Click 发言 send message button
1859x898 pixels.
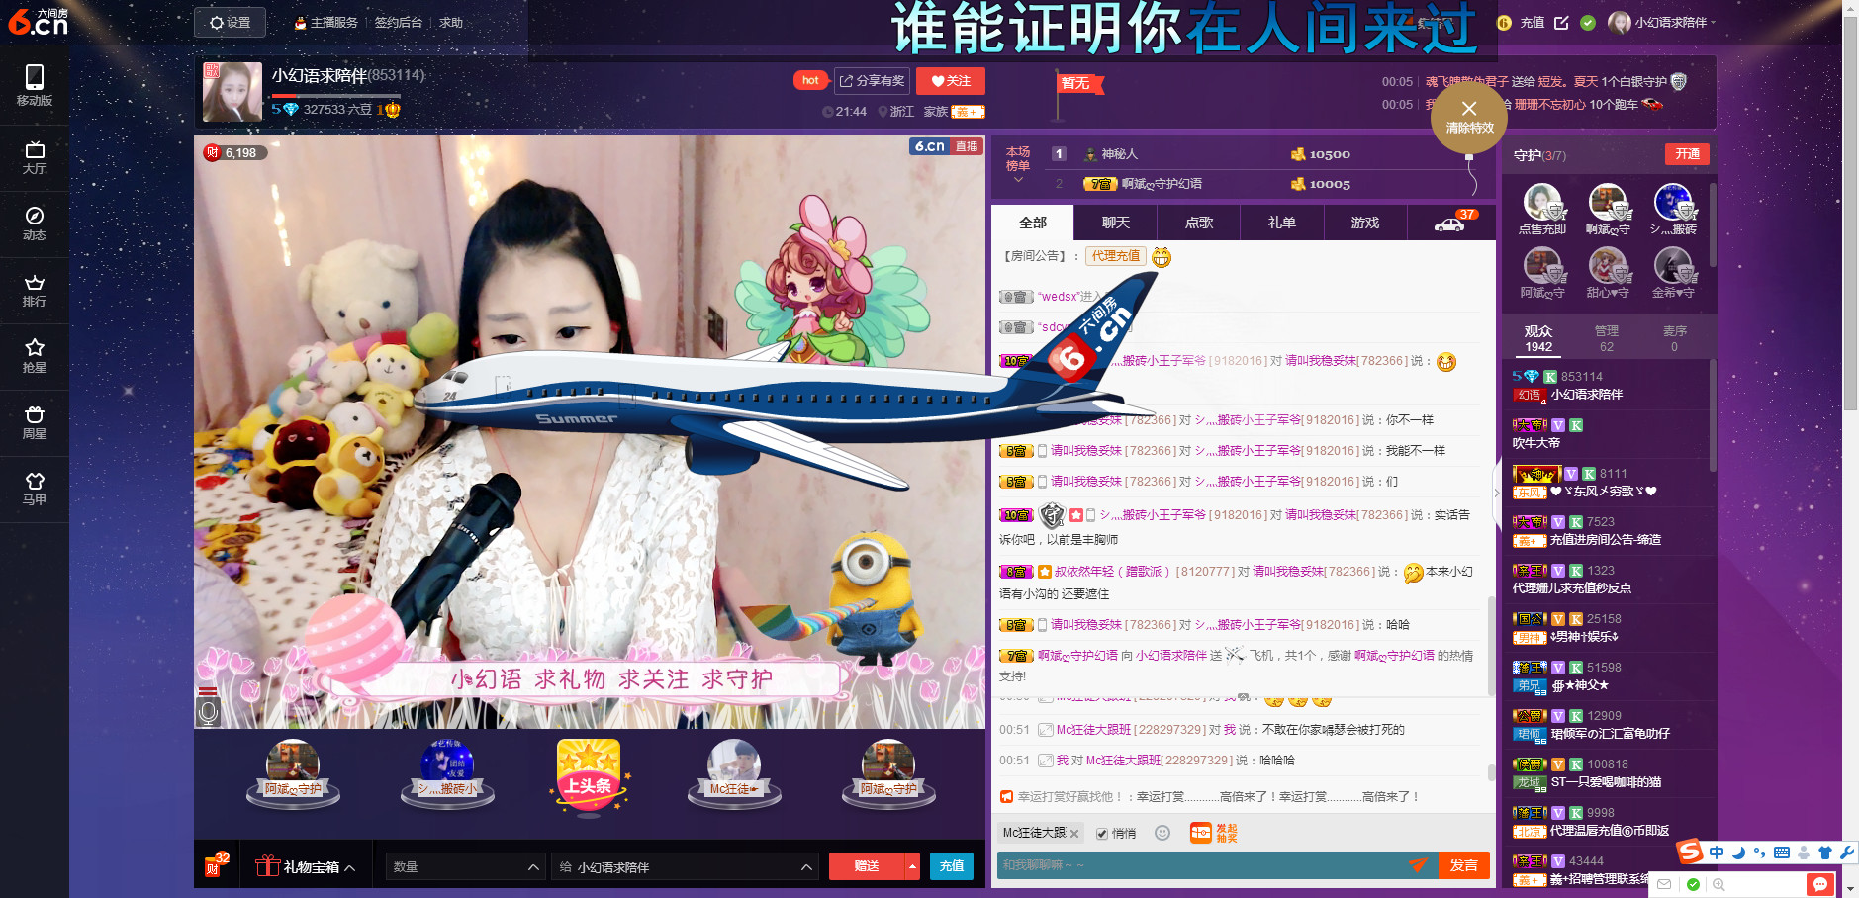pyautogui.click(x=1463, y=865)
